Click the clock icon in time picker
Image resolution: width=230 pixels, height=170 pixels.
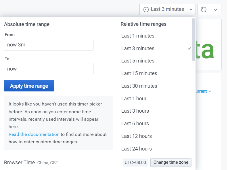[x=146, y=9]
